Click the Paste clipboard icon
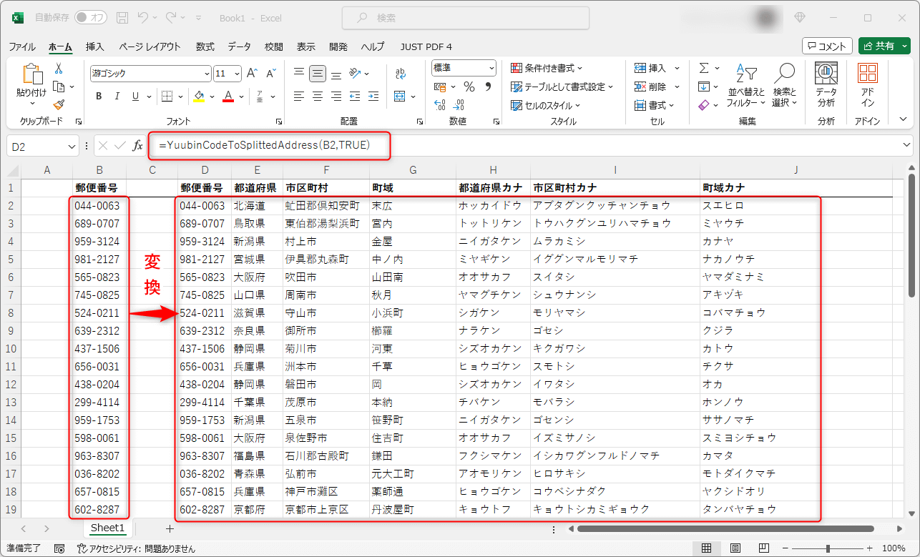 tap(32, 74)
